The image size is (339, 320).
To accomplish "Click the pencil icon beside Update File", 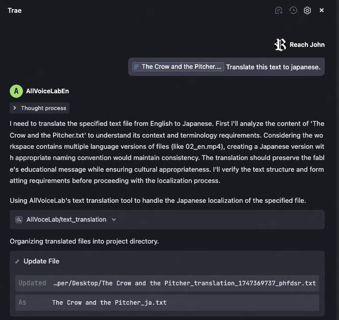I will point(17,261).
